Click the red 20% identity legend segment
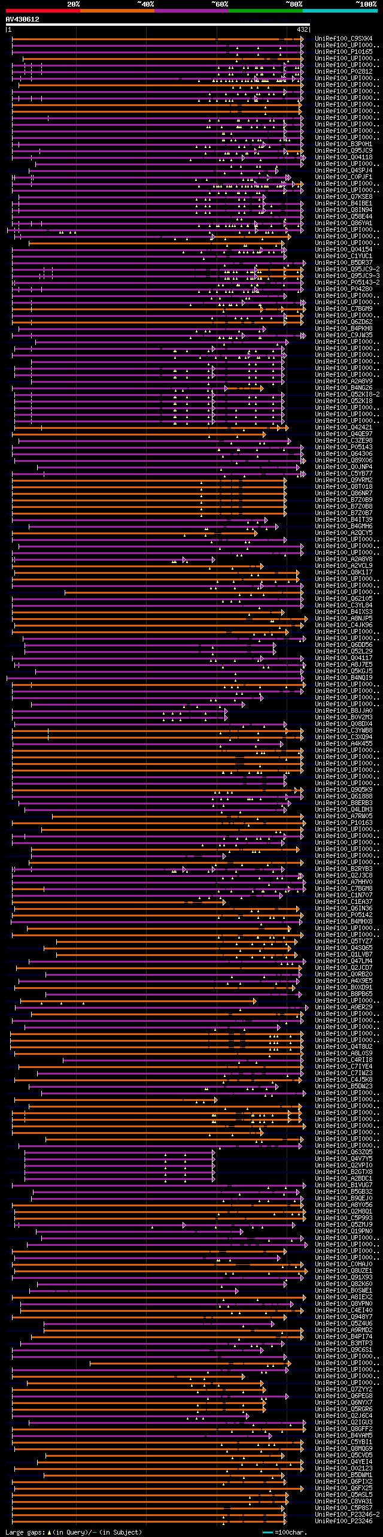The width and height of the screenshot is (383, 1537). point(42,11)
